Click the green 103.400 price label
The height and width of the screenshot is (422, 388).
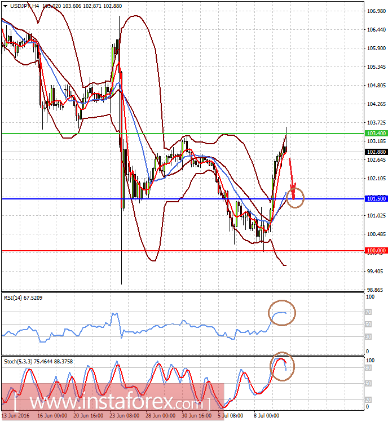tap(376, 133)
